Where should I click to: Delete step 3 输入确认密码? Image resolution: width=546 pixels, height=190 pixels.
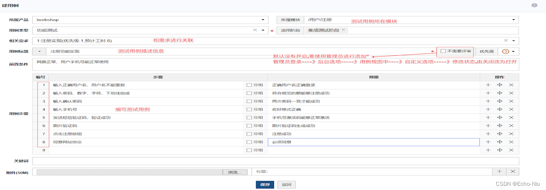point(511,101)
